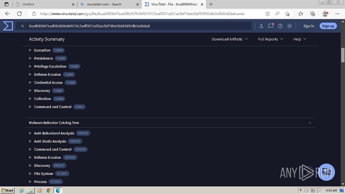Open a new browser tab
Image resolution: width=345 pixels, height=194 pixels.
point(211,4)
